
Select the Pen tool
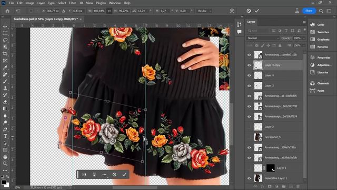pyautogui.click(x=5, y=129)
